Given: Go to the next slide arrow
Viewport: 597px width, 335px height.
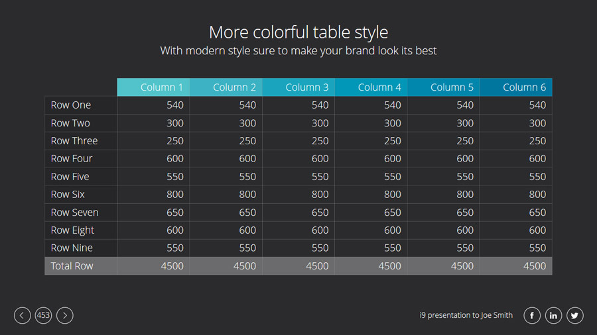Looking at the screenshot, I should (65, 315).
